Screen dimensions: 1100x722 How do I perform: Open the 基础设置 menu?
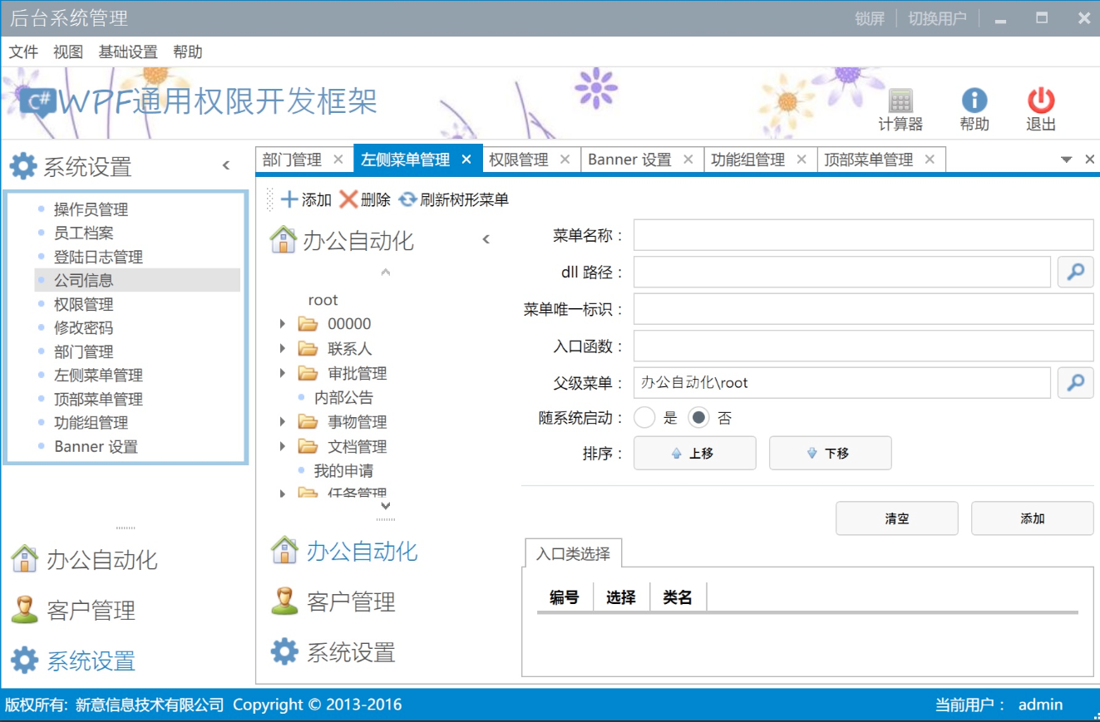128,52
